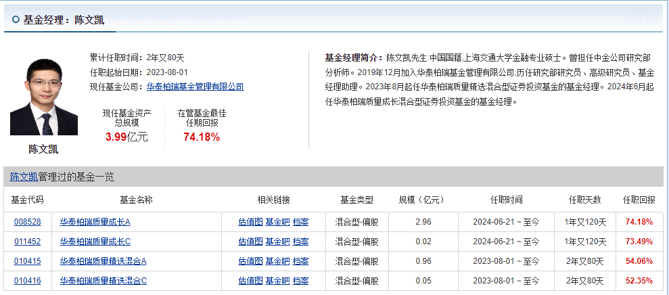Click 累计任职时间 2年又80天 text
Screen dimensions: 669x295
click(137, 58)
